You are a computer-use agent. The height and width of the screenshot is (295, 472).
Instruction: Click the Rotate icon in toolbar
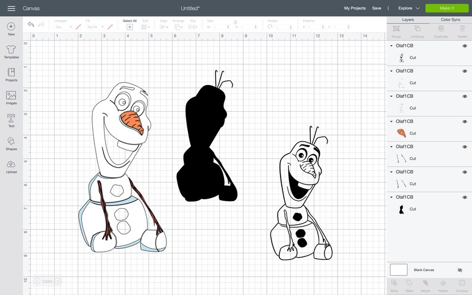pyautogui.click(x=270, y=27)
